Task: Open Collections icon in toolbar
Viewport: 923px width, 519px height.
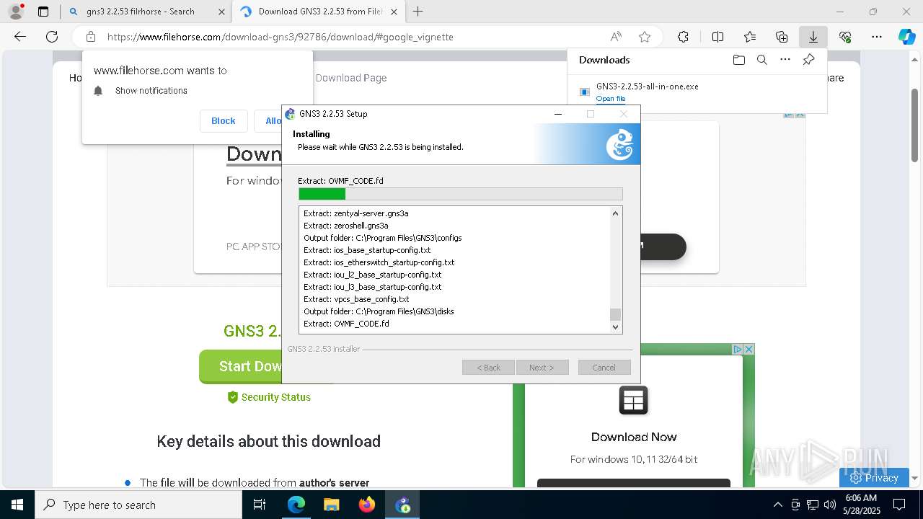Action: click(782, 37)
